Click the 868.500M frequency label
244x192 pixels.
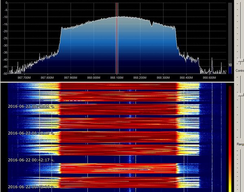pos(209,78)
